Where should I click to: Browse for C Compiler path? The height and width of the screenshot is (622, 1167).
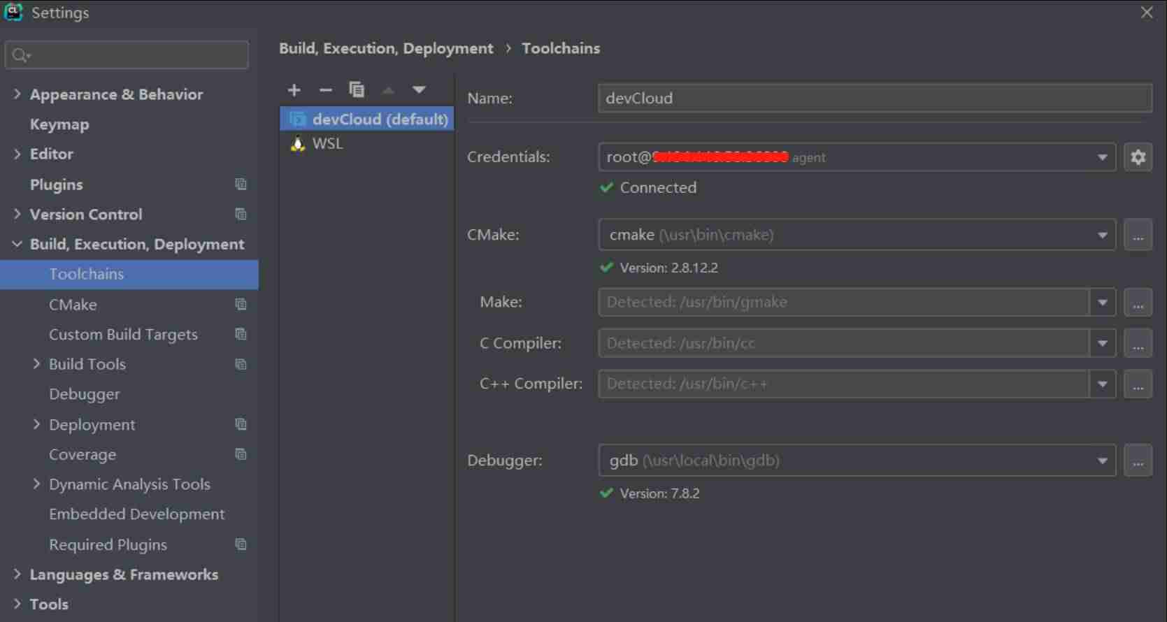point(1138,343)
